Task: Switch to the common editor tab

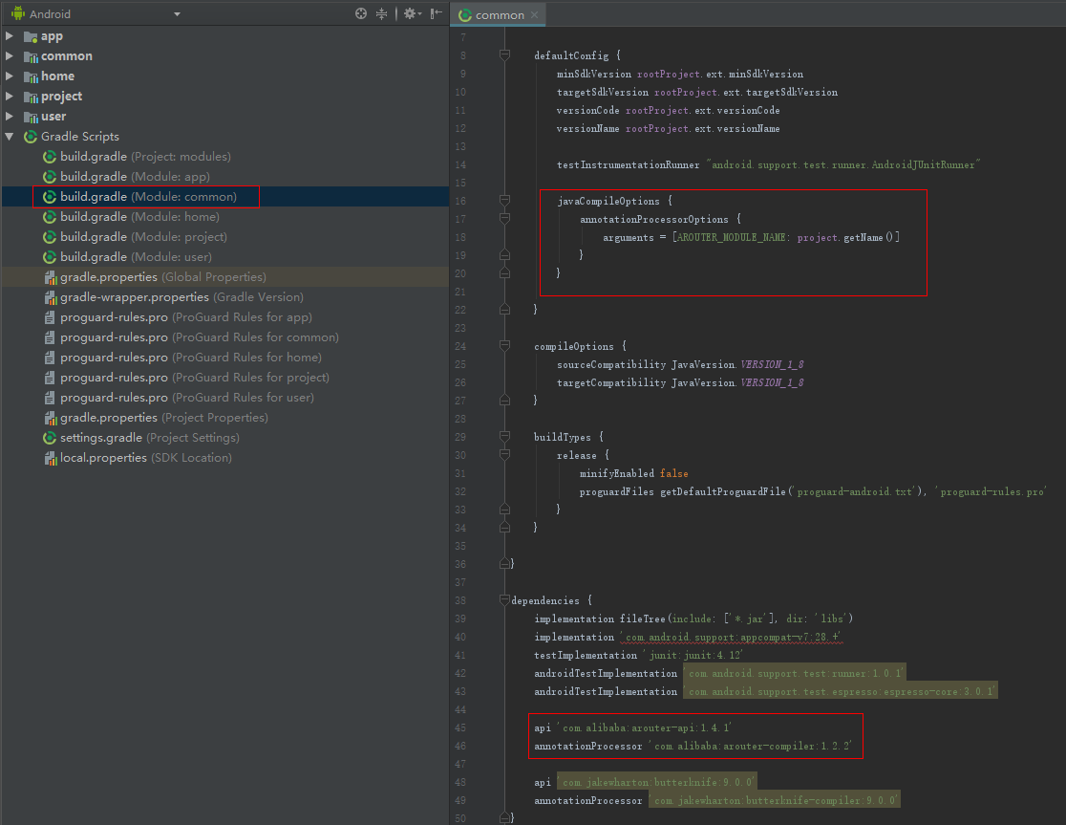Action: pyautogui.click(x=499, y=15)
